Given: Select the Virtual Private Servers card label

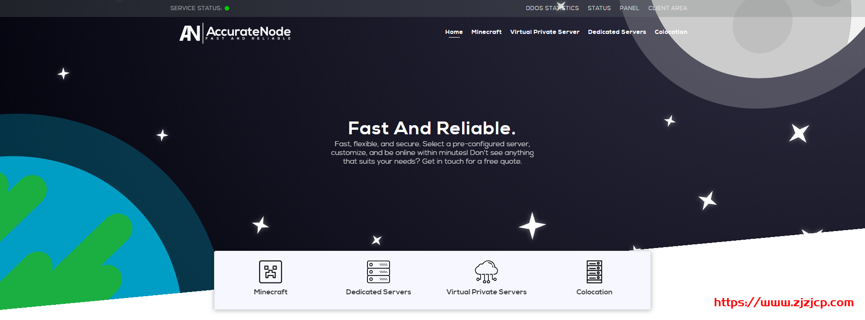Looking at the screenshot, I should pos(486,292).
